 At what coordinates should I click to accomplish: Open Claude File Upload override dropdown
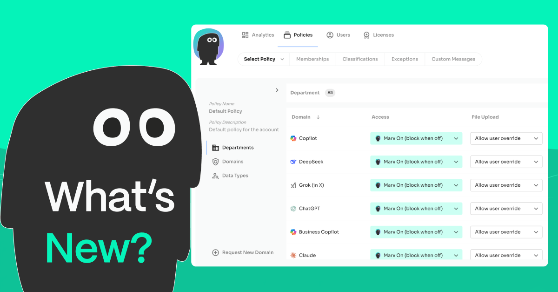click(x=506, y=255)
